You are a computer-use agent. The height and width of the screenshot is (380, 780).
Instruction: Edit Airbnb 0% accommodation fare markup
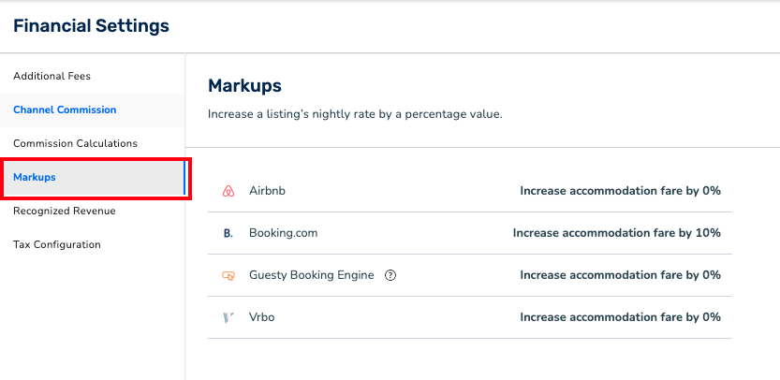(620, 191)
